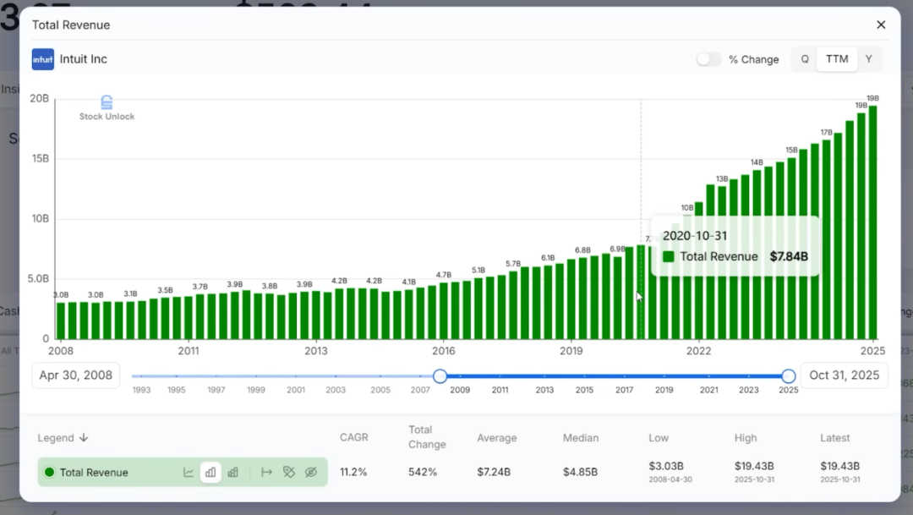Enable the % Change toggle
The width and height of the screenshot is (913, 515).
(708, 59)
